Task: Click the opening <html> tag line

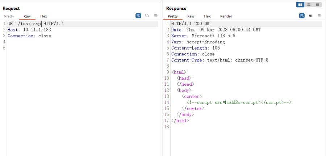Action: click(x=179, y=72)
